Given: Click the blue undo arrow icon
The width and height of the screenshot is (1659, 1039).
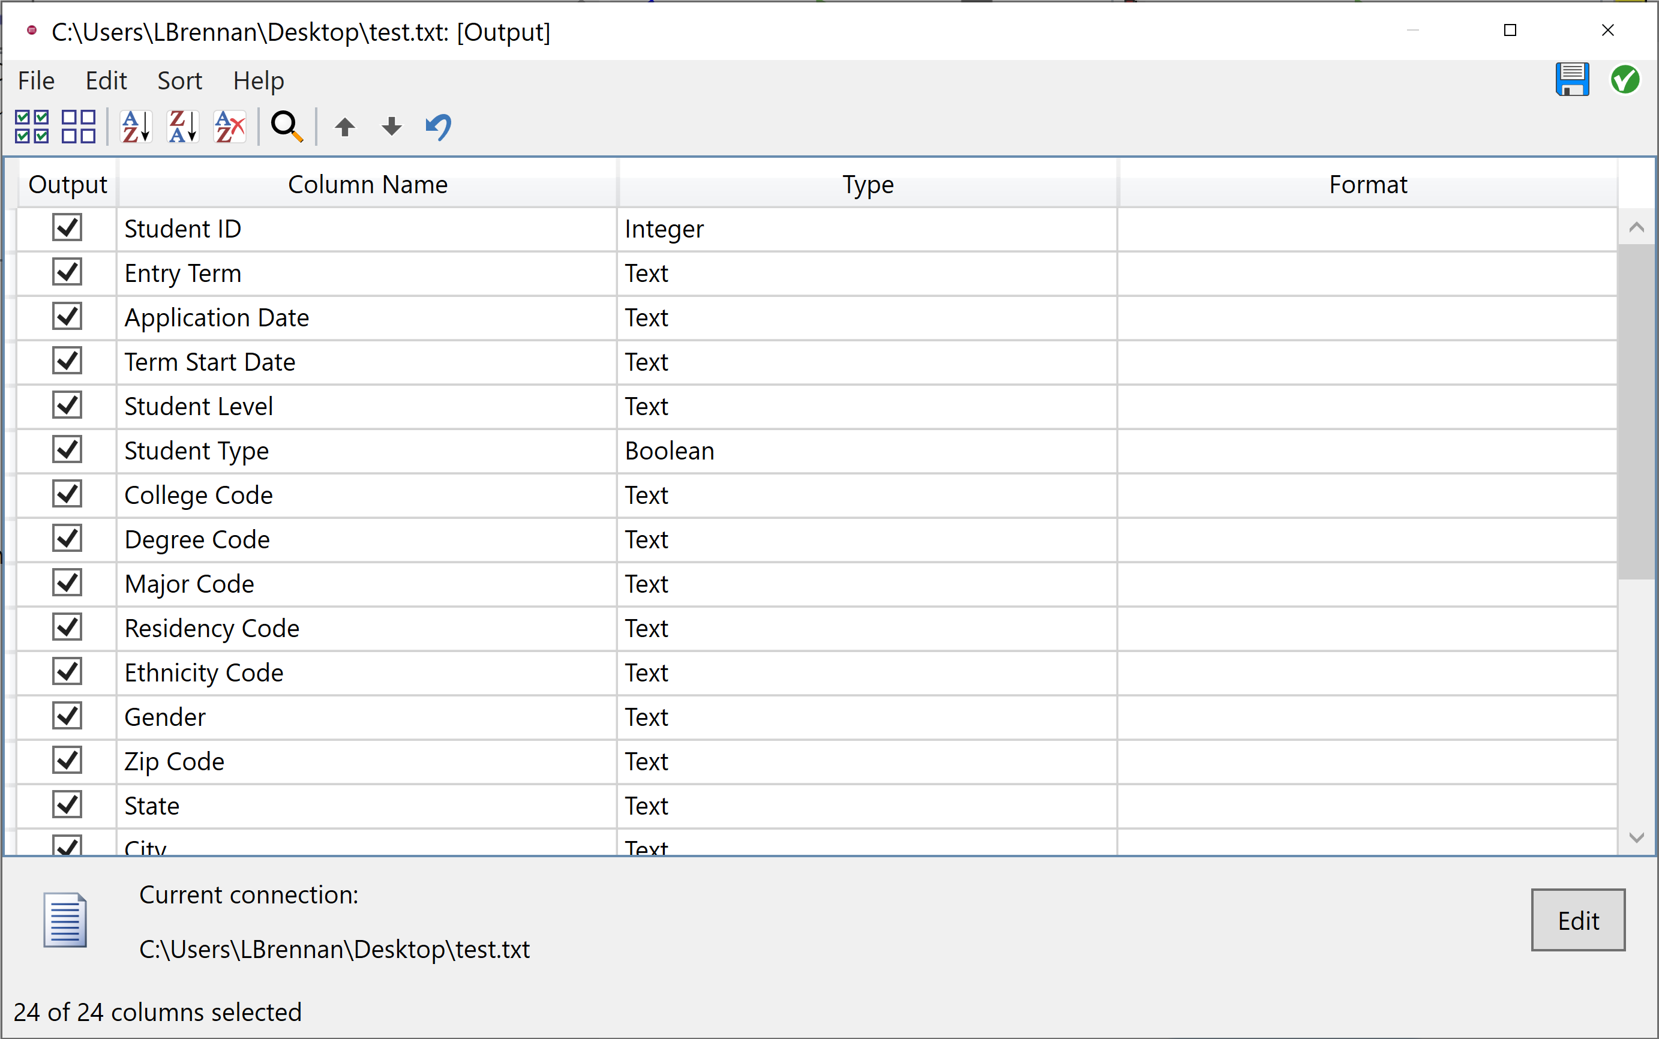Looking at the screenshot, I should pos(439,127).
